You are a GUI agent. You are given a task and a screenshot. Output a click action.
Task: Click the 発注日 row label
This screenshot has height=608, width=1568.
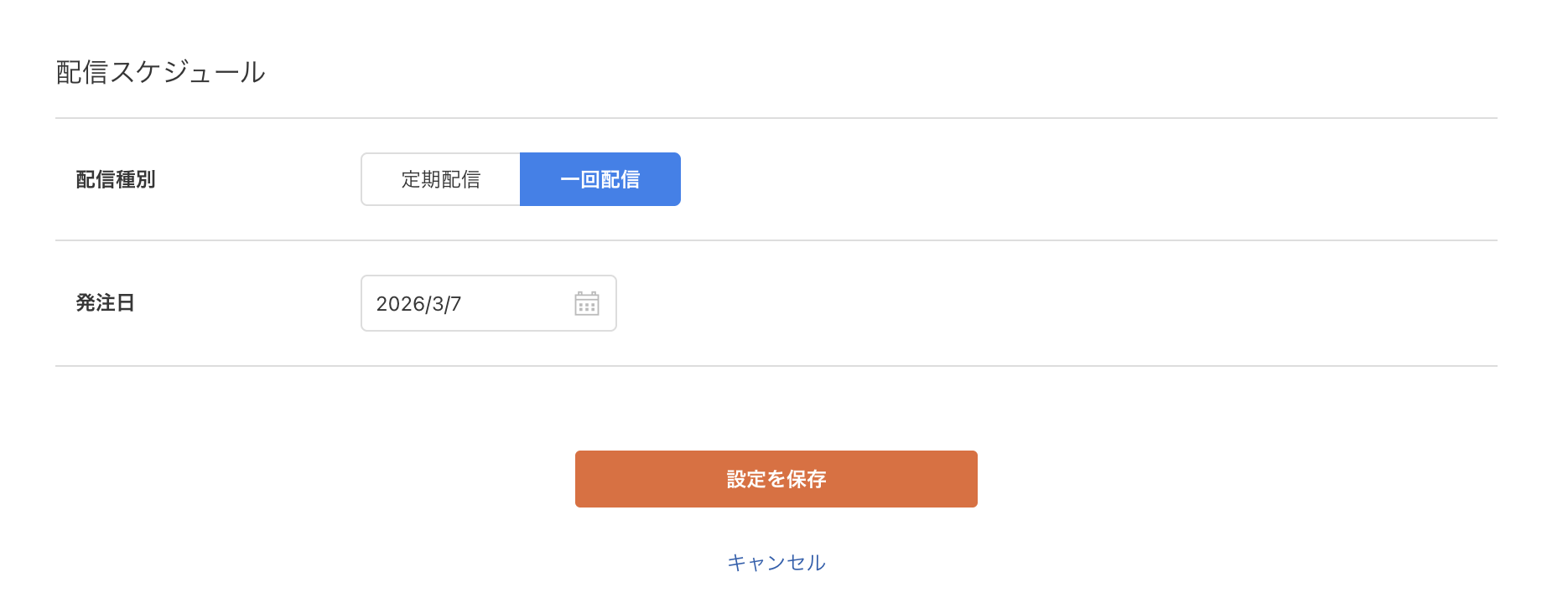[105, 303]
